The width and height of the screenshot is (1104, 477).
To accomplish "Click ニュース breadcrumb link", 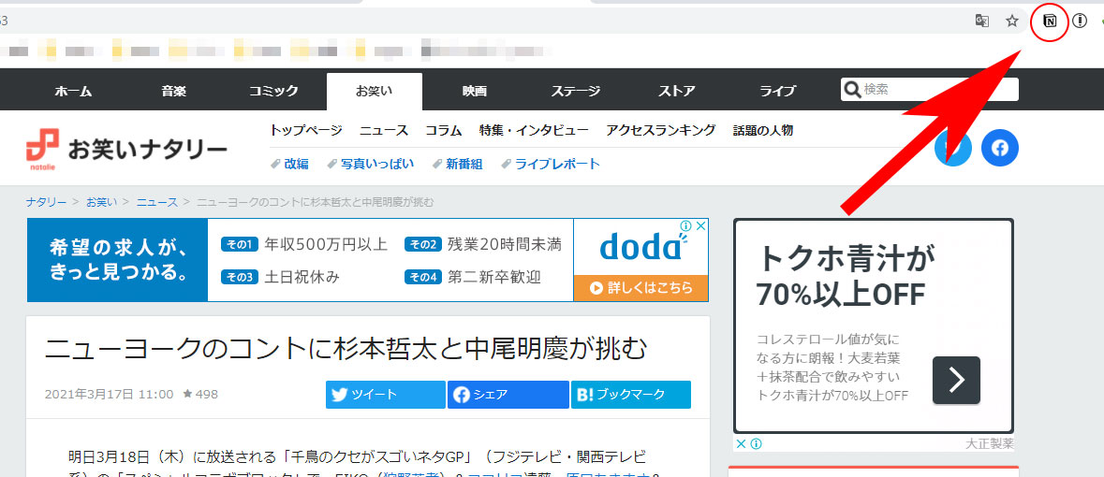I will point(157,202).
